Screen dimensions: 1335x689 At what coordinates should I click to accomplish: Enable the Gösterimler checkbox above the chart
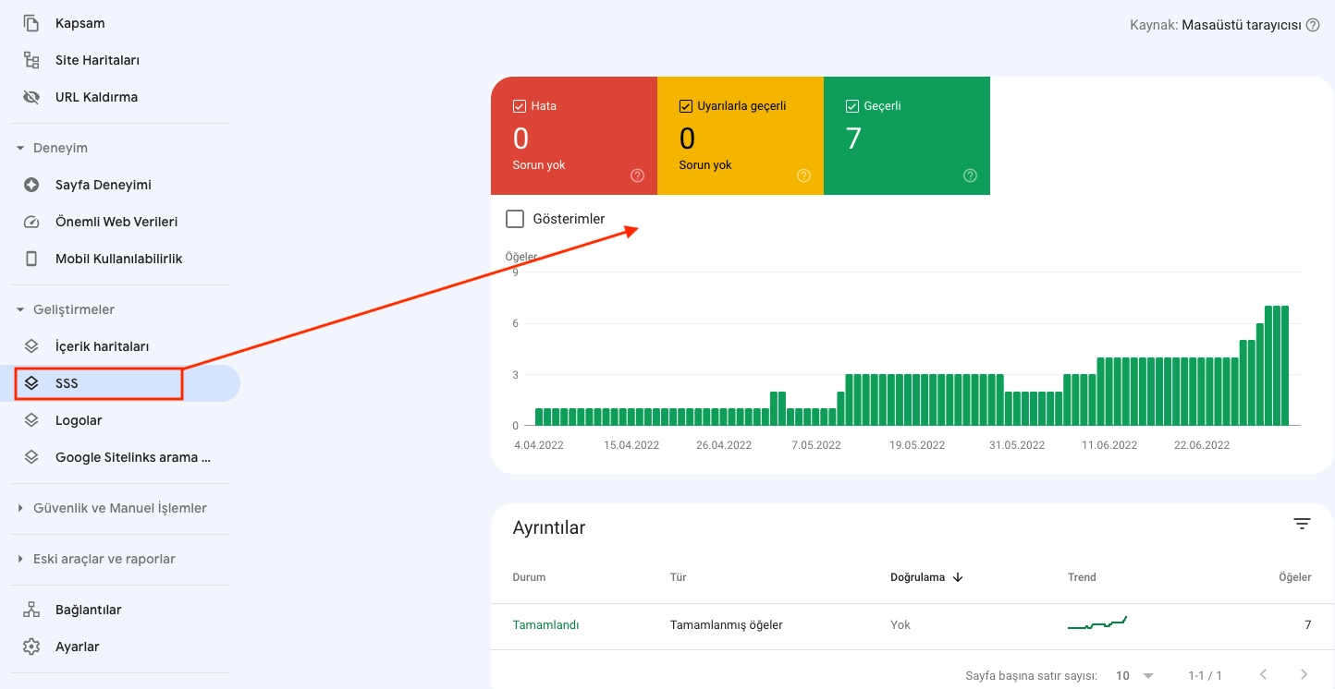(x=515, y=218)
